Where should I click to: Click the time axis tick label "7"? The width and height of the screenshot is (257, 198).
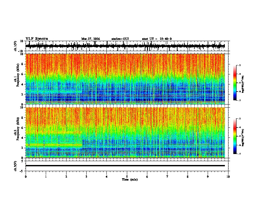point(167,177)
